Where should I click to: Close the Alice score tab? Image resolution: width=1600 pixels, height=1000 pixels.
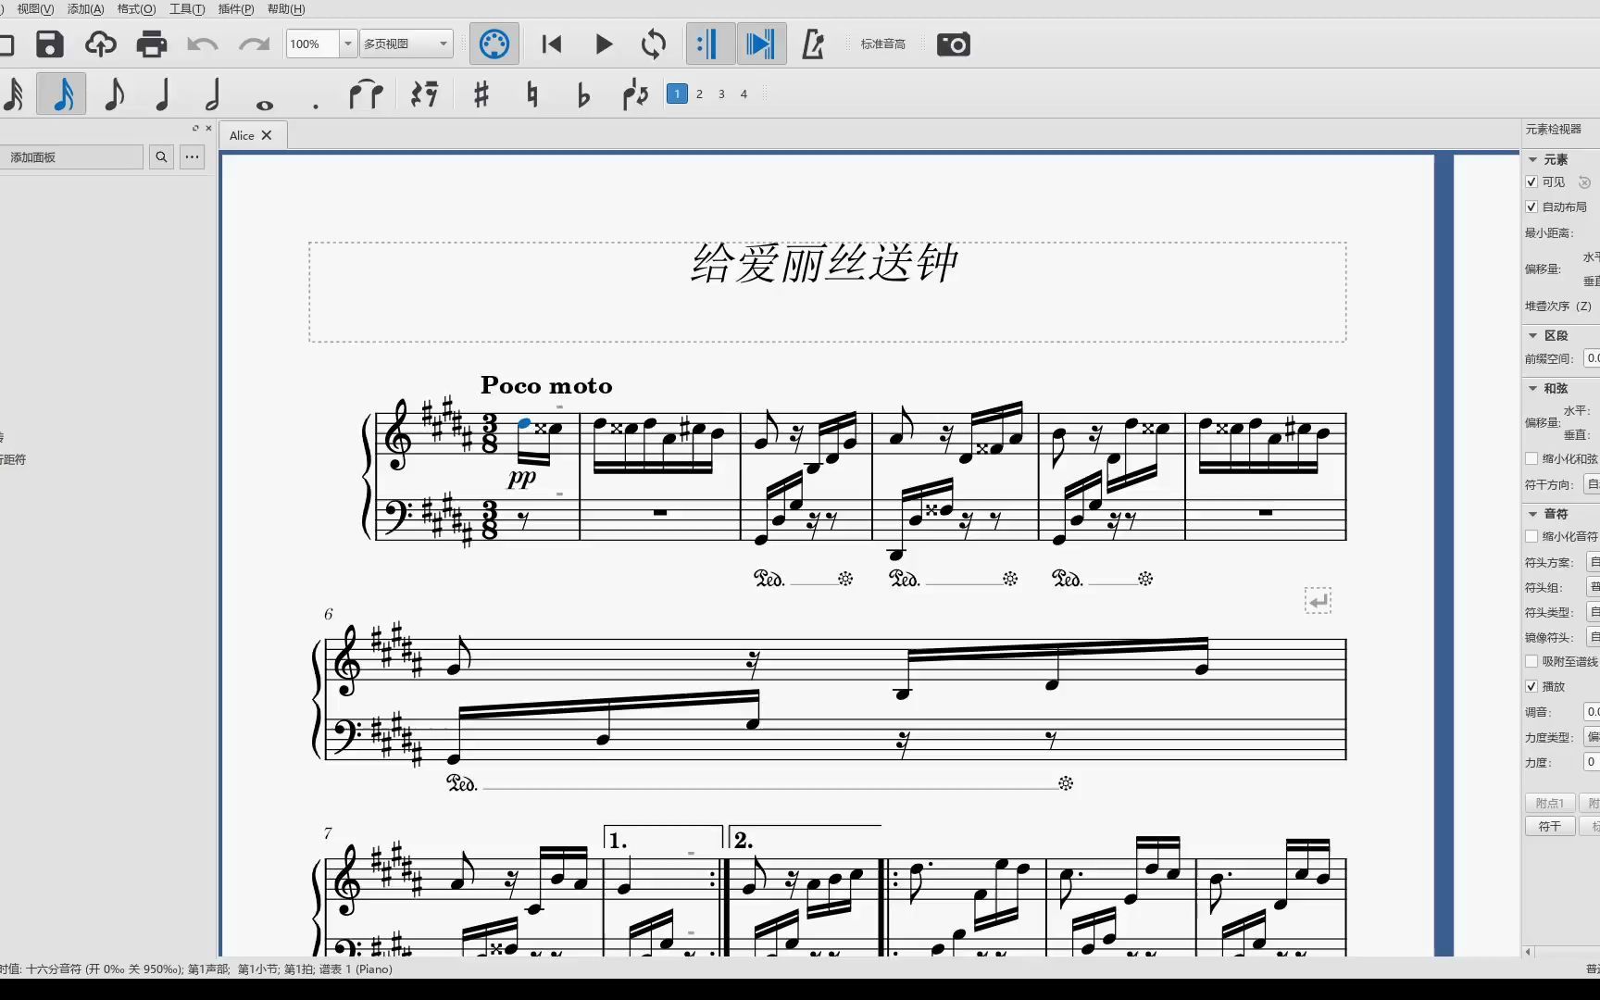click(x=267, y=135)
